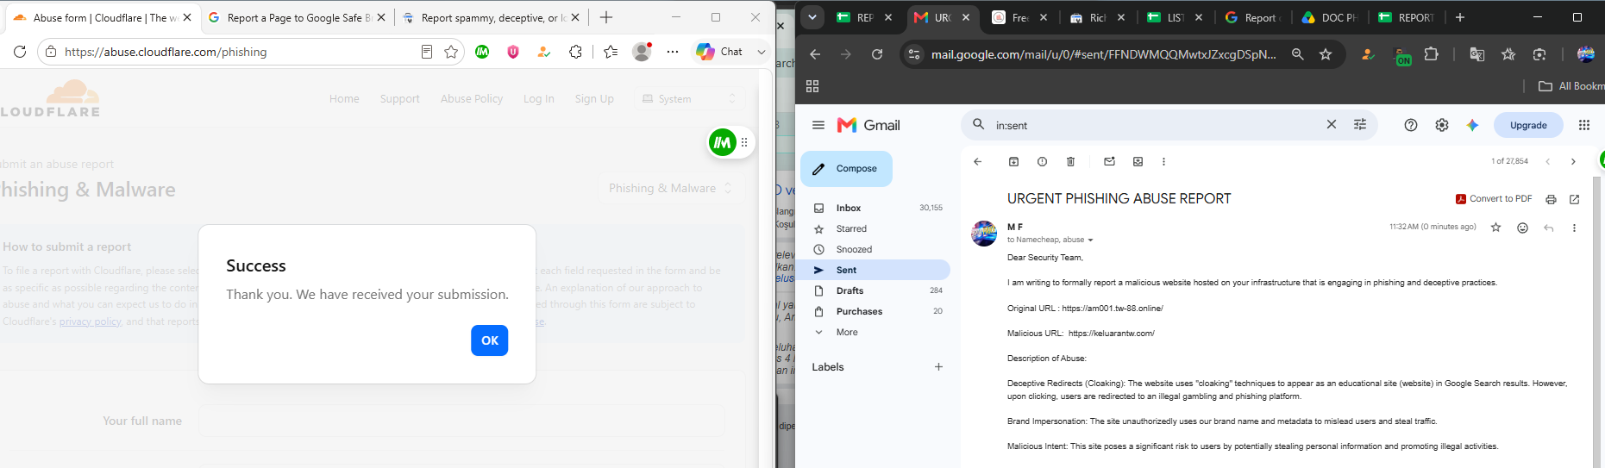Open Chrome zoom magnifier in address bar
Image resolution: width=1605 pixels, height=468 pixels.
[1297, 54]
